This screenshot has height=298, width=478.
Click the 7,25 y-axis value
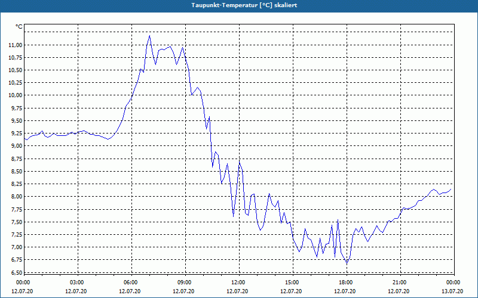click(17, 235)
